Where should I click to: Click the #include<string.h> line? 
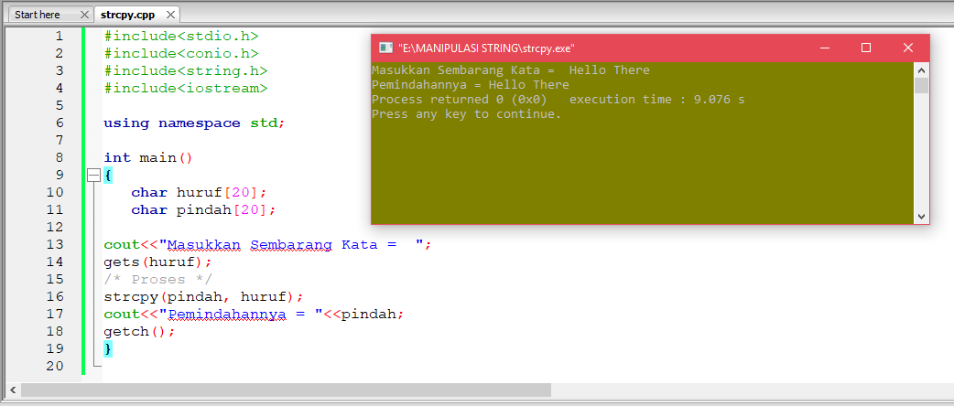pyautogui.click(x=186, y=71)
